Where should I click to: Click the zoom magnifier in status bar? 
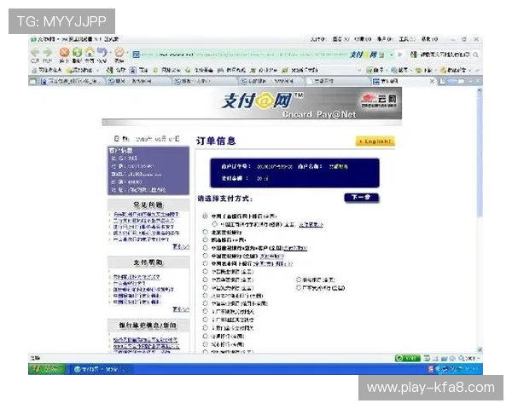coord(462,358)
